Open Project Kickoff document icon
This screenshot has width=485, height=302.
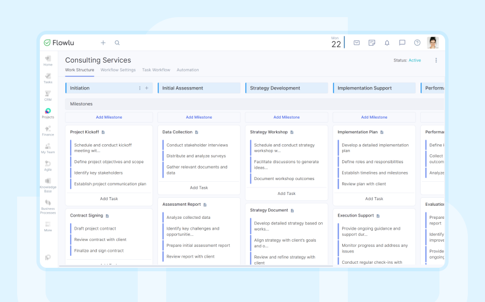(x=103, y=132)
